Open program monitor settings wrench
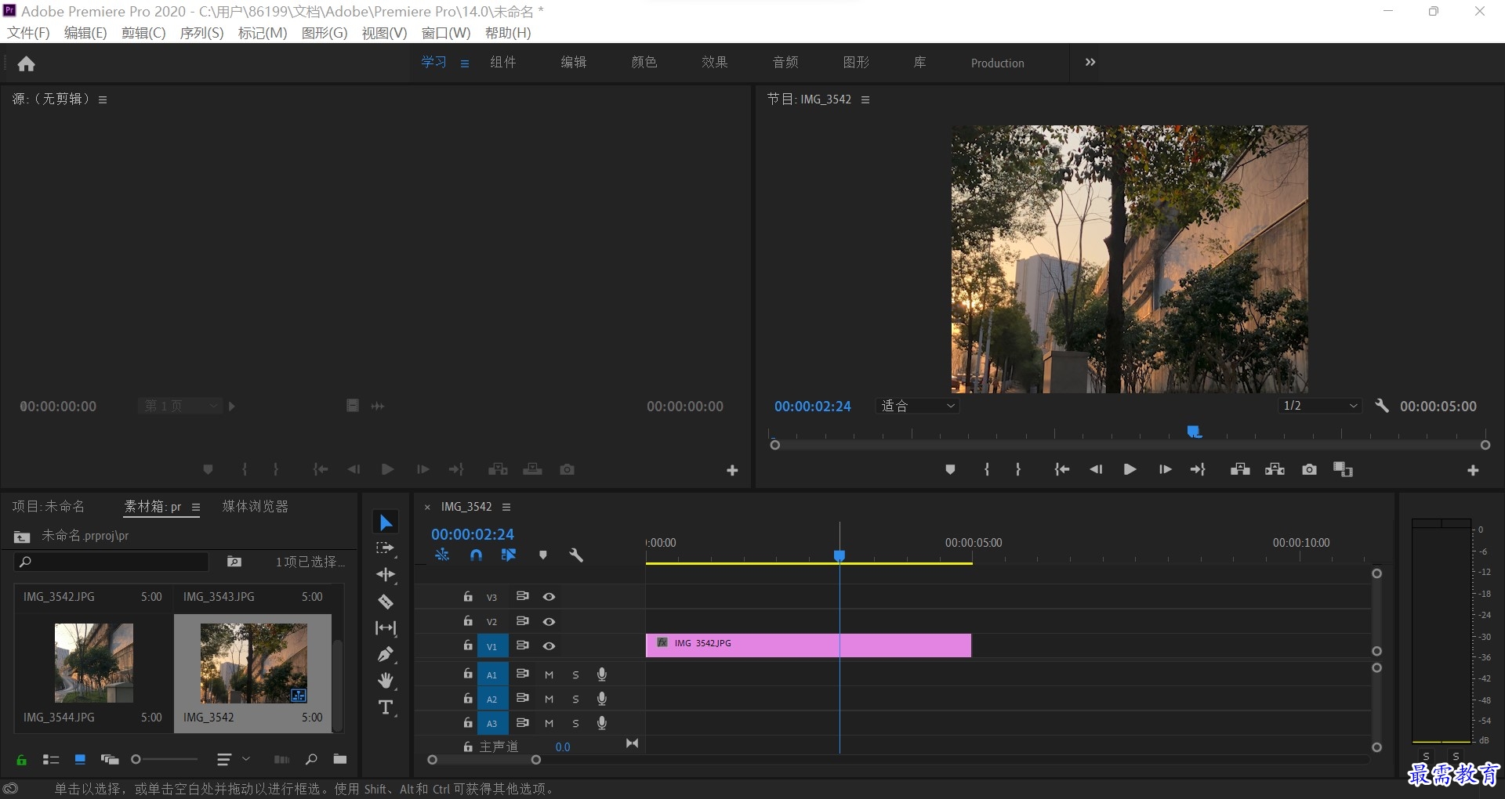Viewport: 1505px width, 799px height. (x=1382, y=406)
